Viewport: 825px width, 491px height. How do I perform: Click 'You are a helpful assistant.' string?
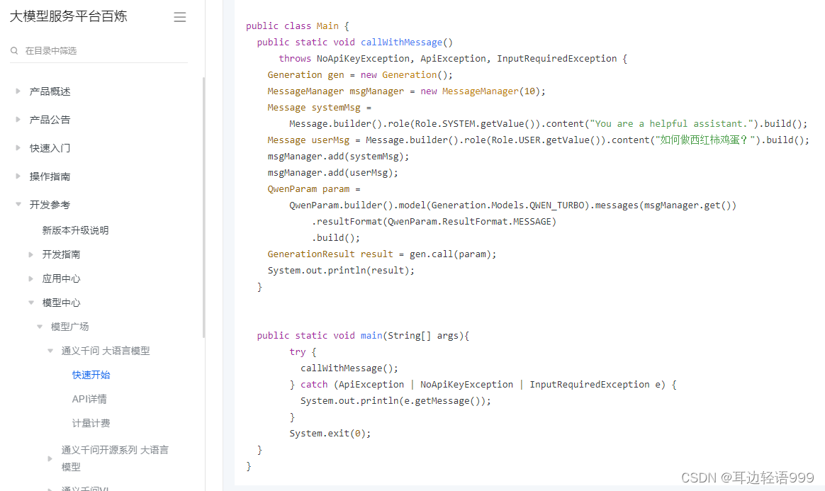670,123
